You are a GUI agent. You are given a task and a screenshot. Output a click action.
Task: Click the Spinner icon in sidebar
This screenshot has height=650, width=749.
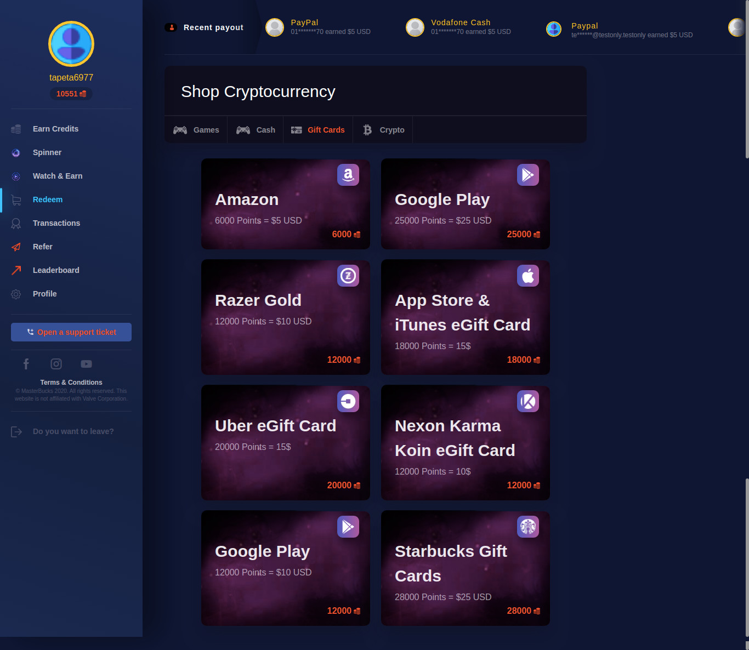[x=16, y=153]
